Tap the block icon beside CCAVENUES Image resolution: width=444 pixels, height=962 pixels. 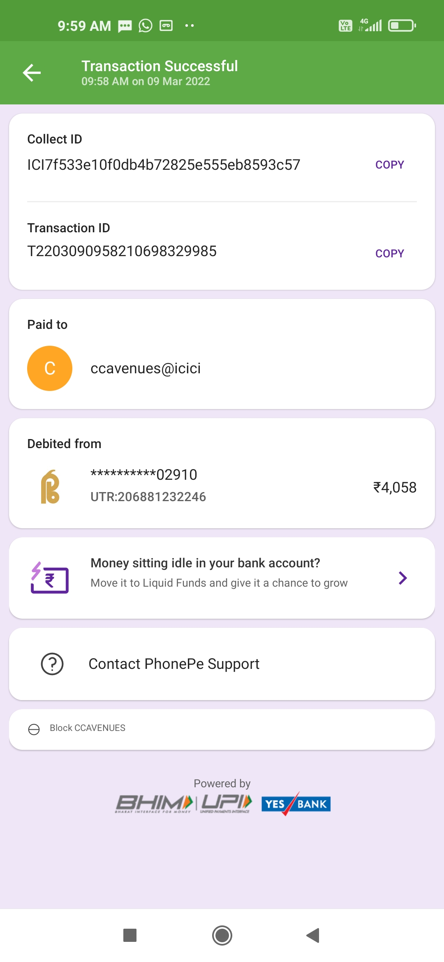[x=34, y=729]
